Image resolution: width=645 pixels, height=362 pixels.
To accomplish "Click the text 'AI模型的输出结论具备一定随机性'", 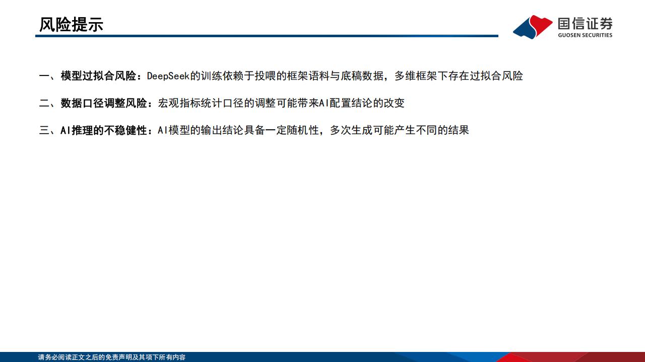I will click(x=238, y=130).
